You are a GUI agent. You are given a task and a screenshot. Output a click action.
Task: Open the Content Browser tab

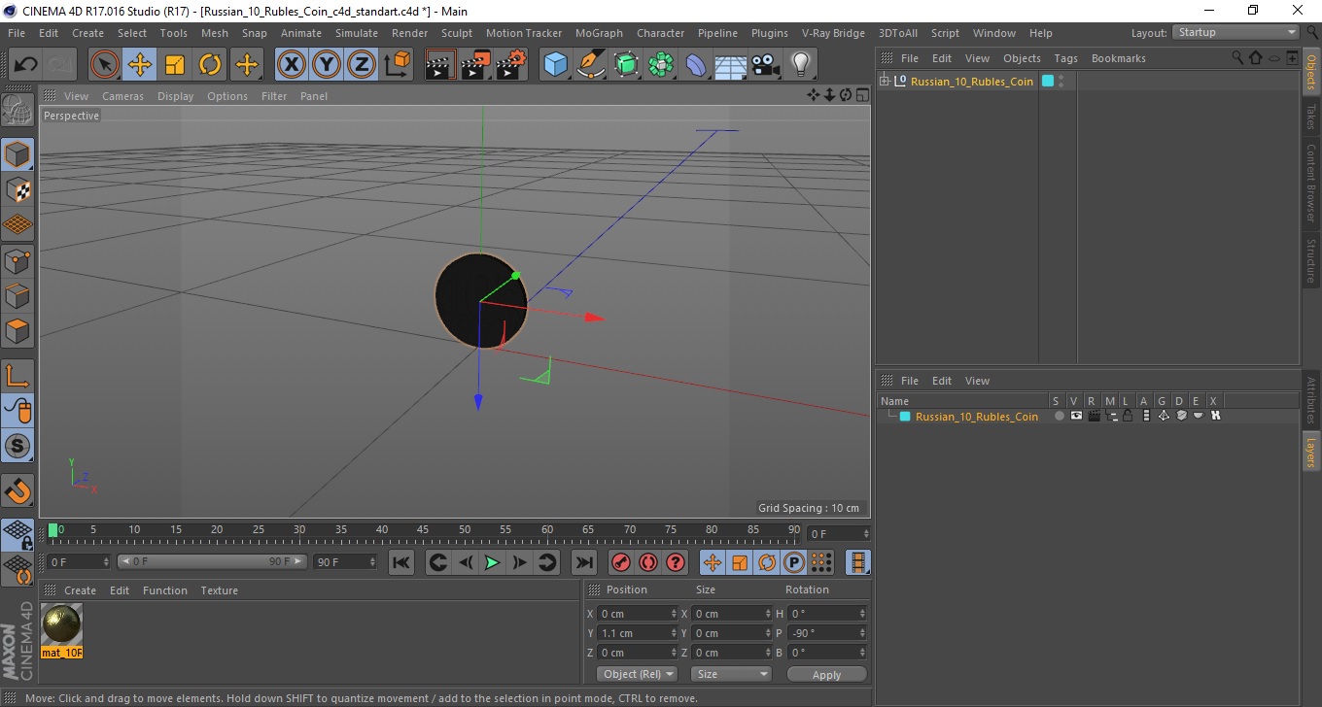pyautogui.click(x=1311, y=184)
